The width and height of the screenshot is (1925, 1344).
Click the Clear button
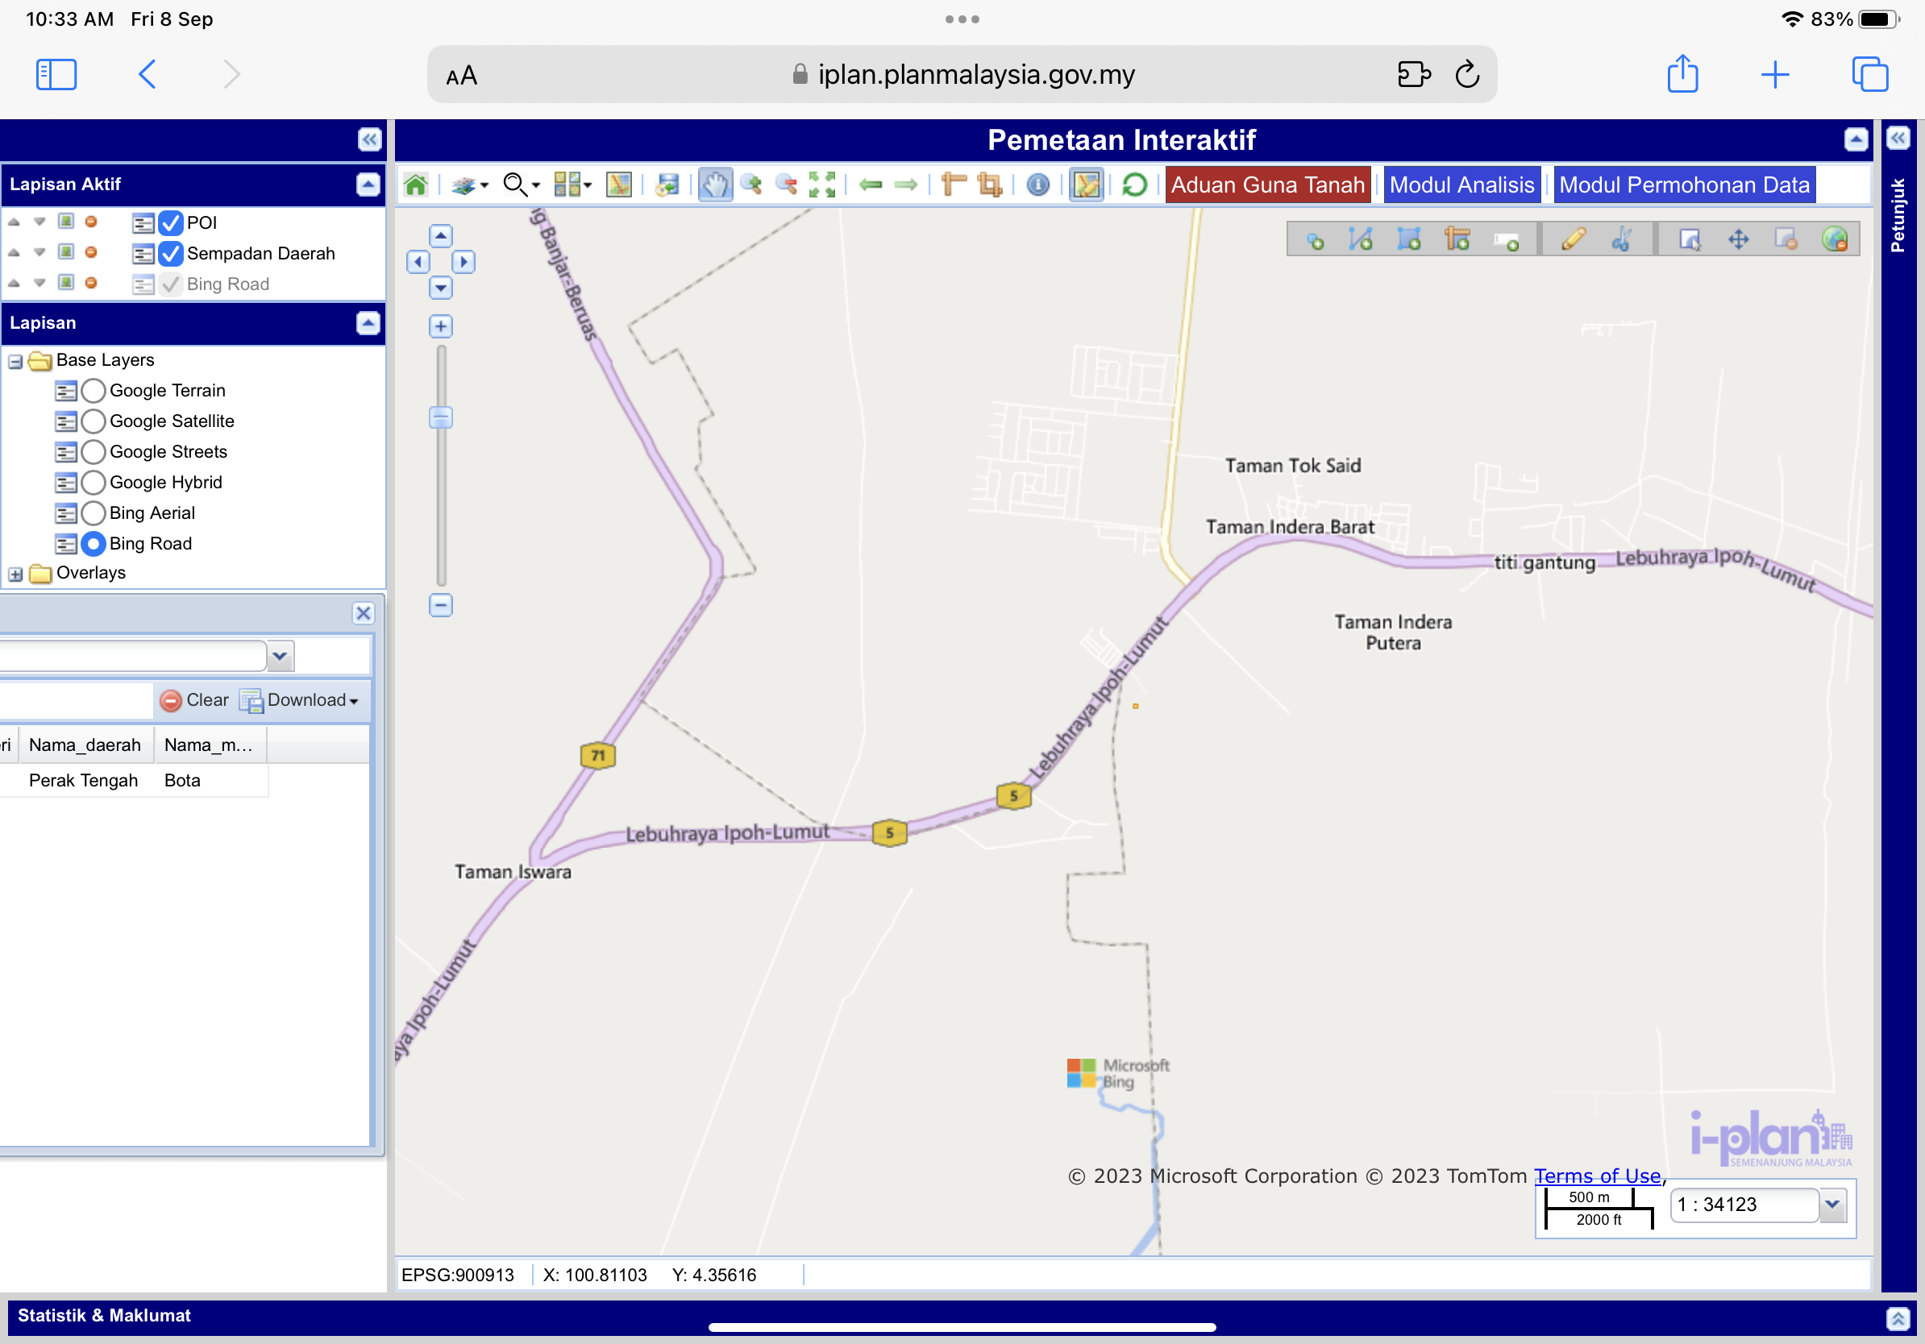(195, 700)
